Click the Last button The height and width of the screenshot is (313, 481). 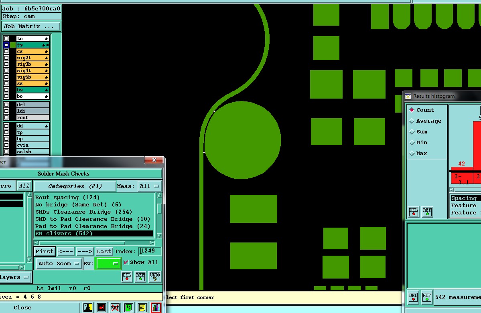coord(104,251)
